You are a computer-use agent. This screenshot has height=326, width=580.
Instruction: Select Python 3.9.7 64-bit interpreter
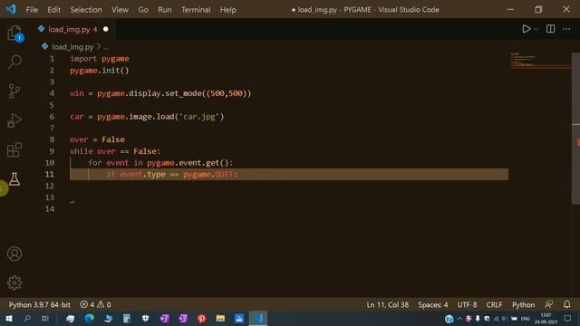40,304
